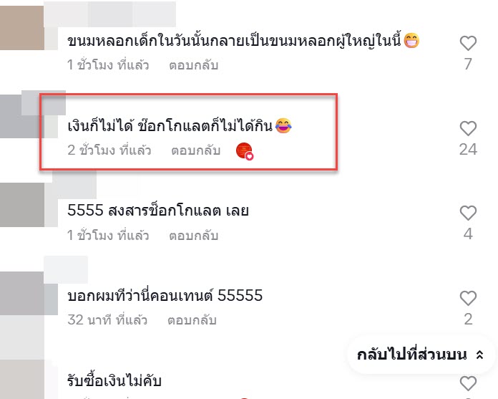Click the grinning emoji in first comment
498x399 pixels.
pos(411,40)
